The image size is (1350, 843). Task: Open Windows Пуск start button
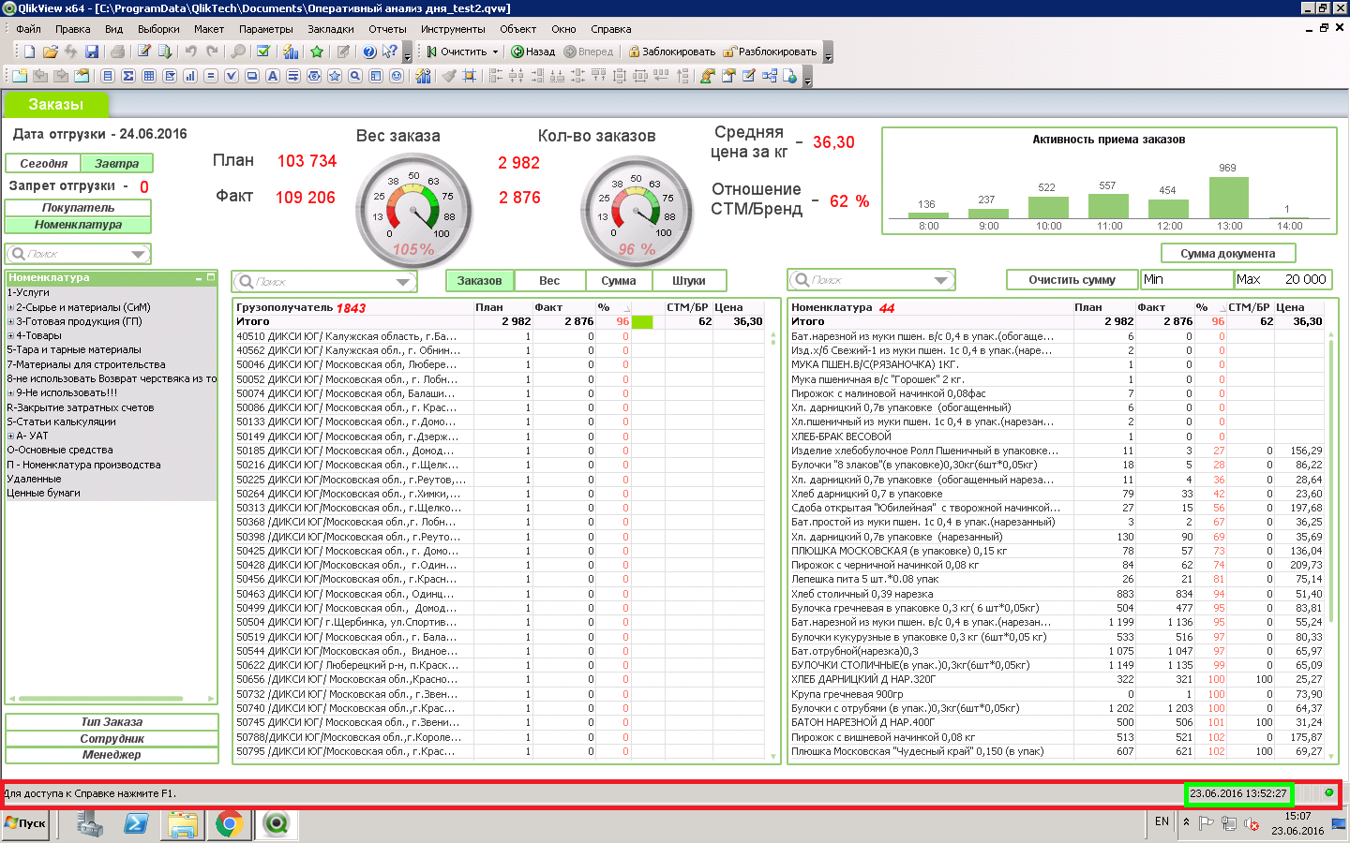click(25, 823)
